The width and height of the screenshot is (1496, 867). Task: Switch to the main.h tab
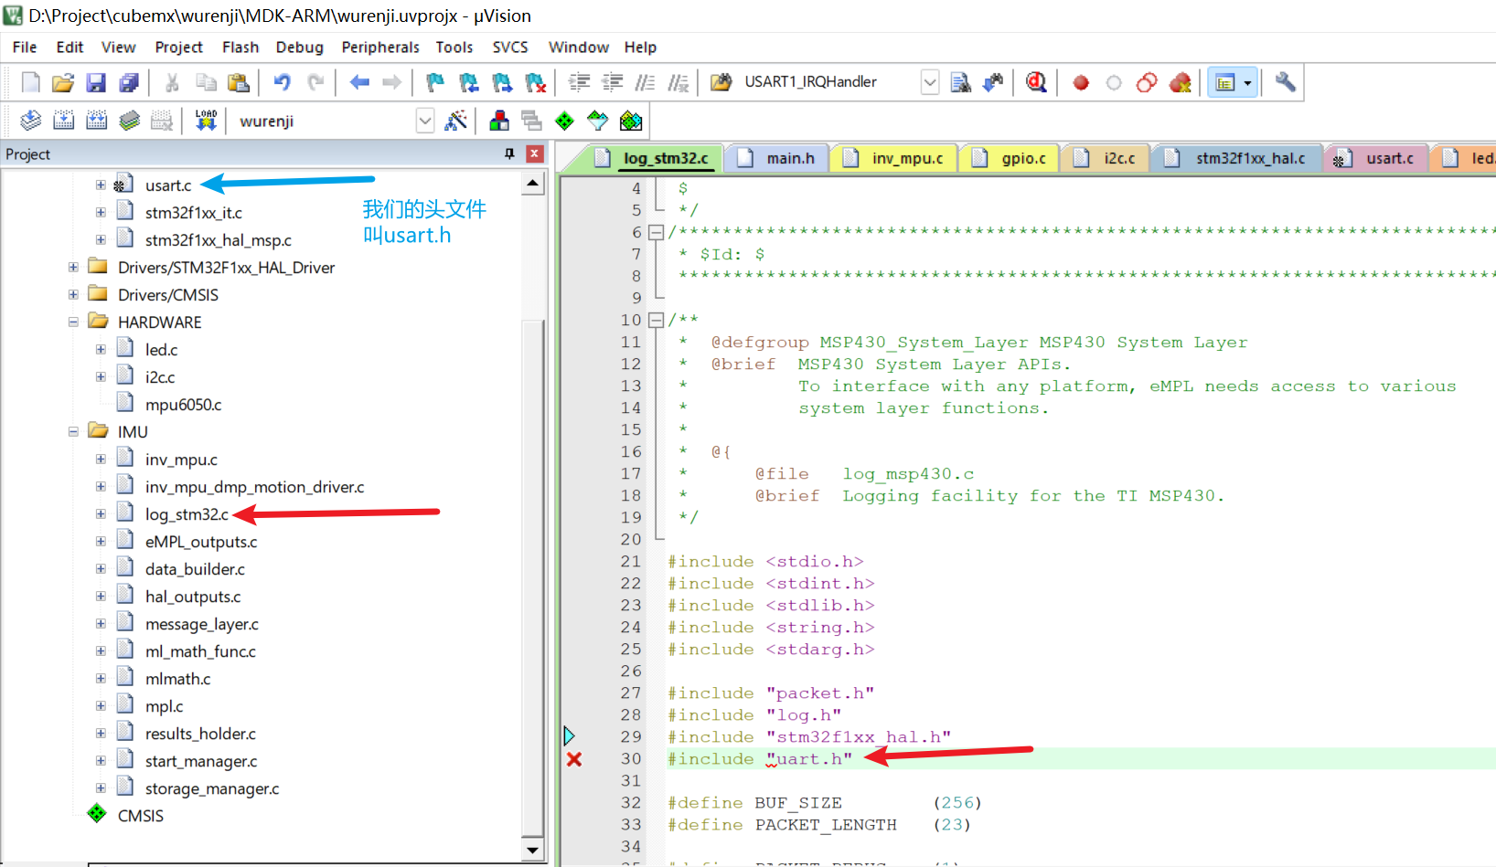coord(775,158)
